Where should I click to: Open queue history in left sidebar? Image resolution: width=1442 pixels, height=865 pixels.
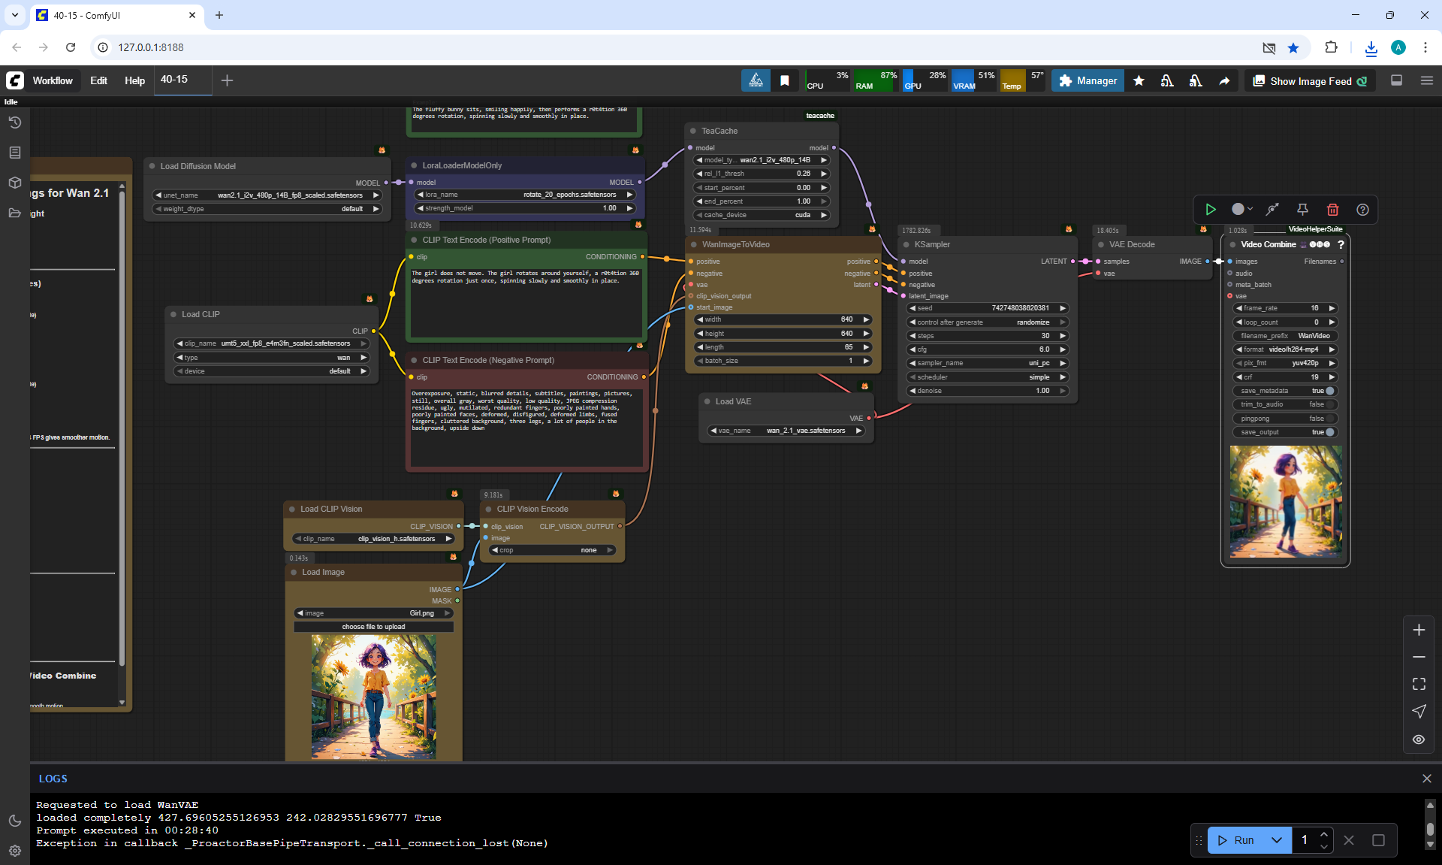[14, 122]
